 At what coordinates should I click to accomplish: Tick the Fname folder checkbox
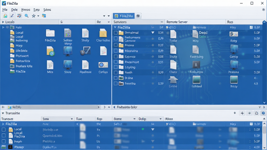(116, 45)
